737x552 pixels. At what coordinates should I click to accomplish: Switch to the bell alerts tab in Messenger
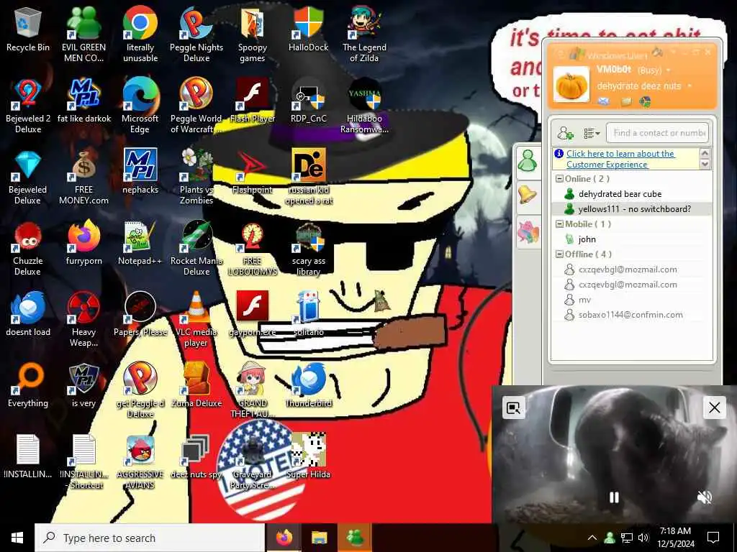tap(528, 194)
